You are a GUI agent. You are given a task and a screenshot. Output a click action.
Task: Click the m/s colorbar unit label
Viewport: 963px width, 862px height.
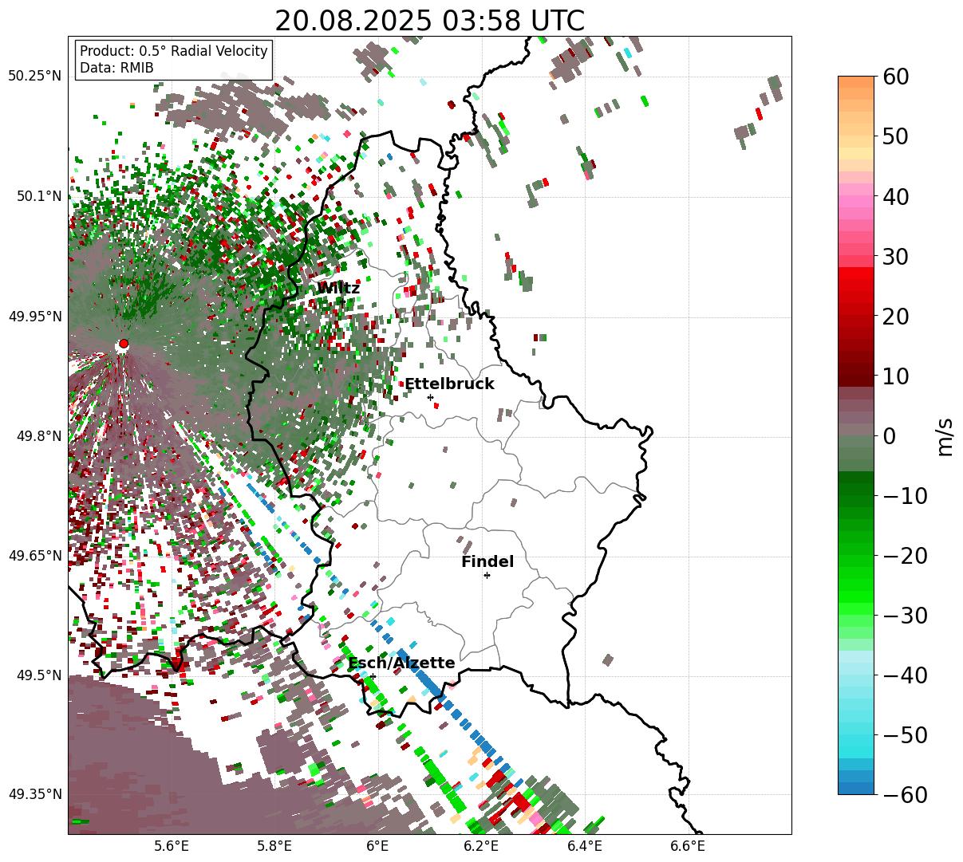[x=945, y=435]
